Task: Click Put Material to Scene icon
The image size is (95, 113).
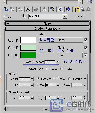Action: (12, 9)
